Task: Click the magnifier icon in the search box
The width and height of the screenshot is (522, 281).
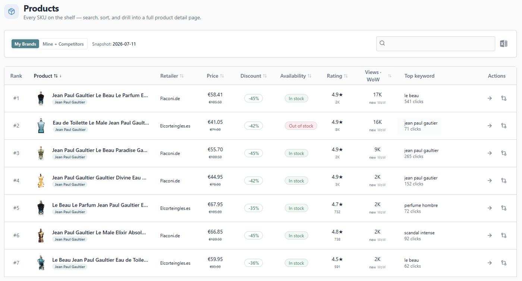Action: pyautogui.click(x=382, y=43)
